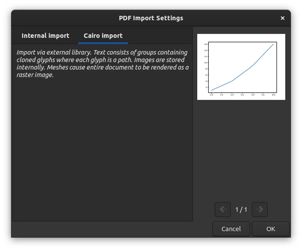Click the empty space below the preview thumbnail
The image size is (302, 250).
[241, 150]
